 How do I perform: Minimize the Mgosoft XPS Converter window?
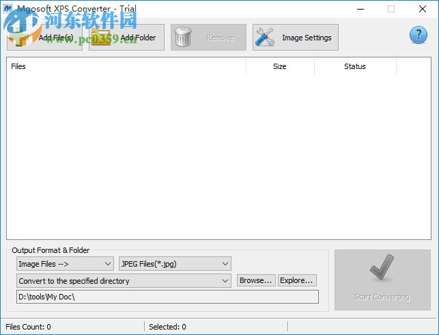click(x=360, y=9)
